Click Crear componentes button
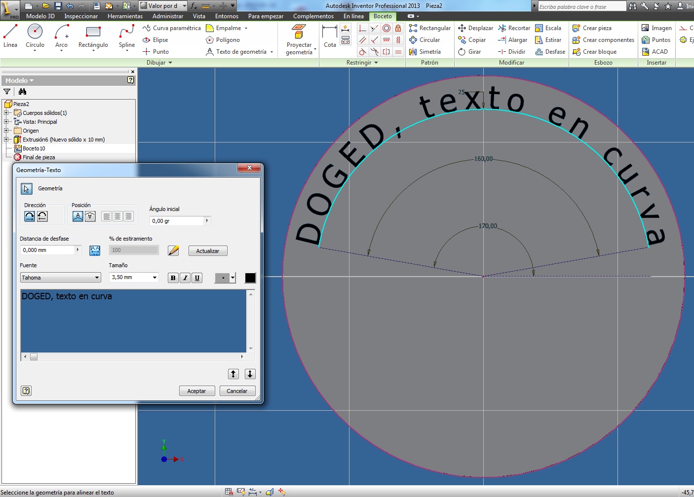This screenshot has width=694, height=497. (x=603, y=40)
